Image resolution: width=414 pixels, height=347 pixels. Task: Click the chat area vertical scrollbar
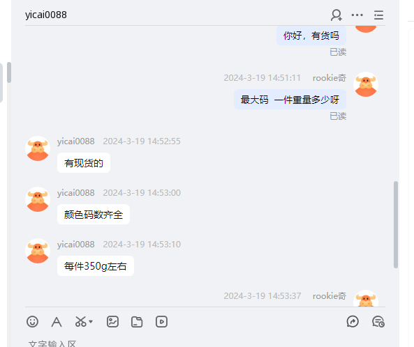(x=396, y=224)
